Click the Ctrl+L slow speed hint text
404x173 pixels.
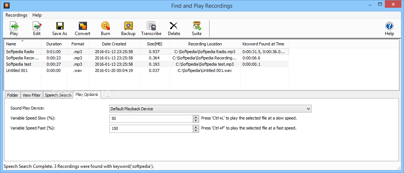click(249, 118)
